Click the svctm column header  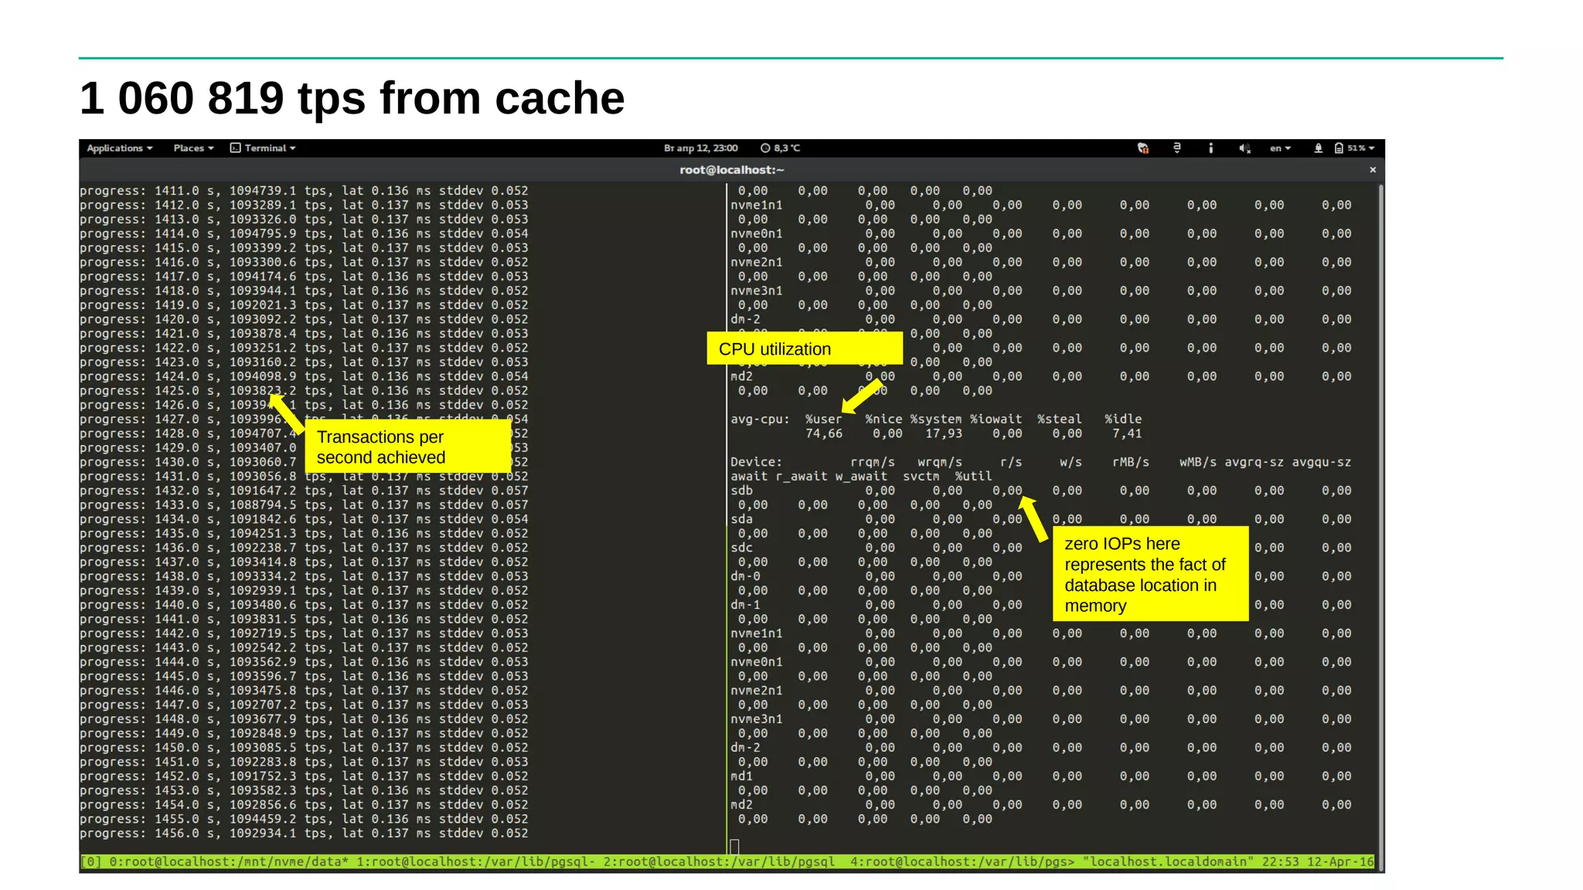[921, 477]
